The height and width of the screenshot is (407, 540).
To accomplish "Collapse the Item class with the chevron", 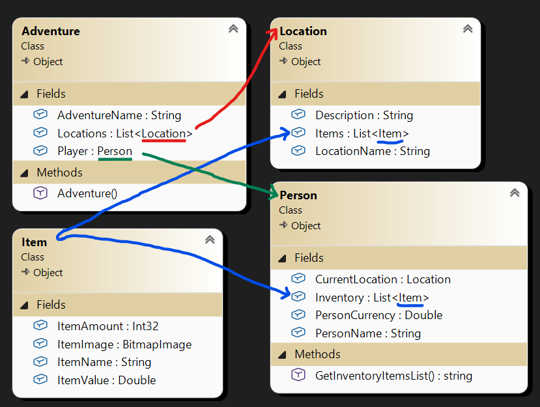I will (210, 240).
